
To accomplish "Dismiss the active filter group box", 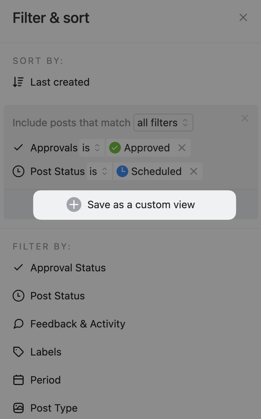I will click(x=245, y=119).
